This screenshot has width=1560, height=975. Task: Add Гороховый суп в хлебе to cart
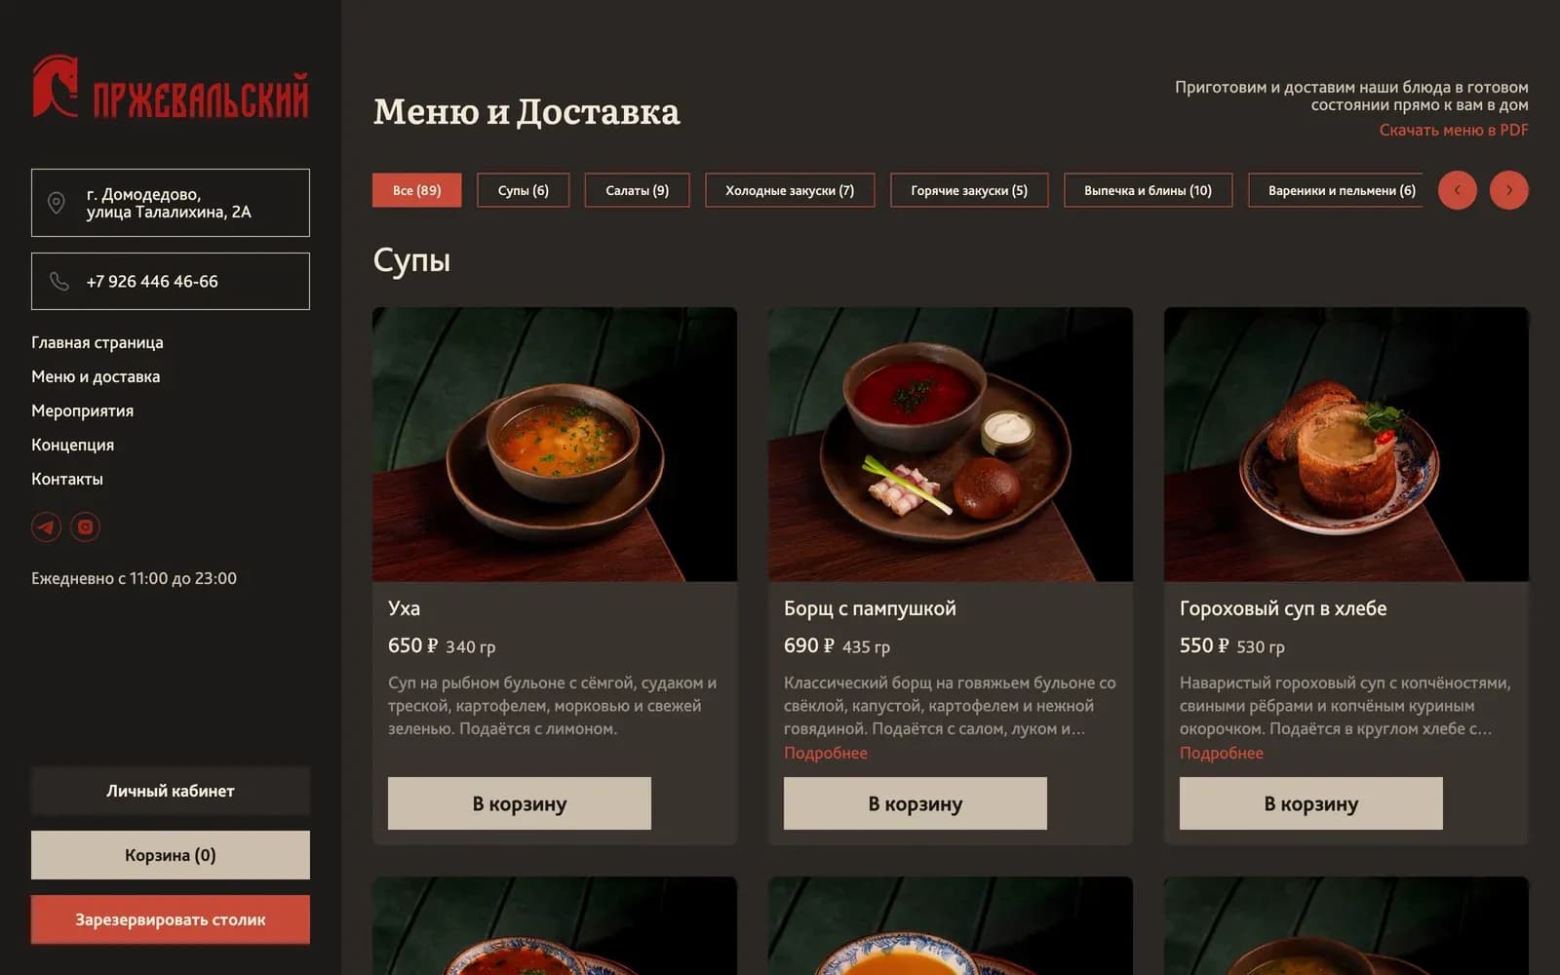1311,803
